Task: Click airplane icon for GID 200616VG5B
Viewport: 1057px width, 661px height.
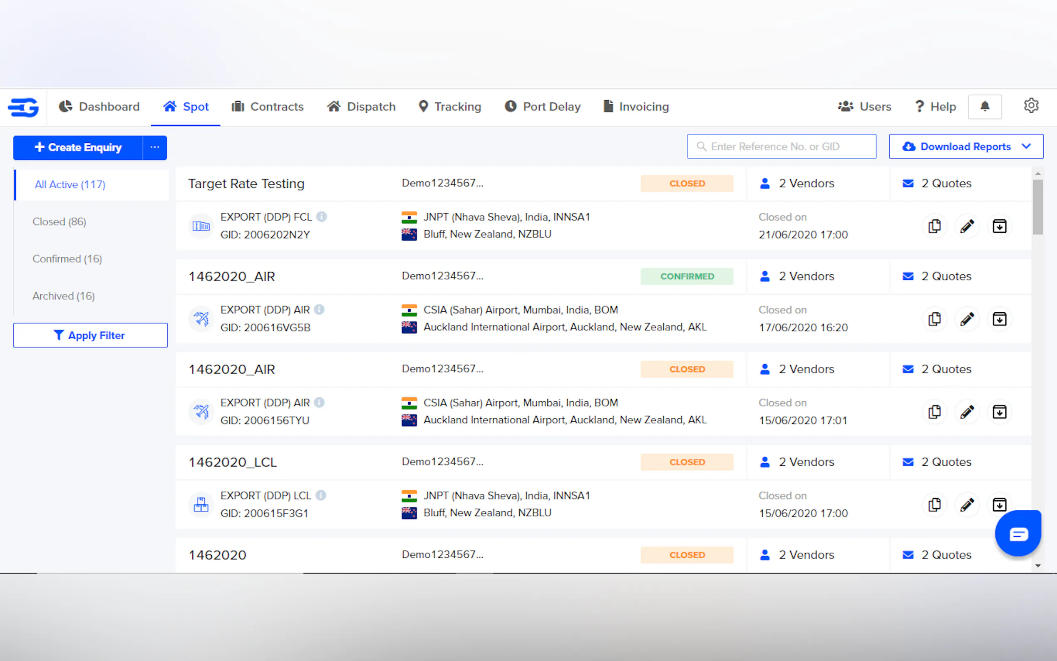Action: (x=201, y=319)
